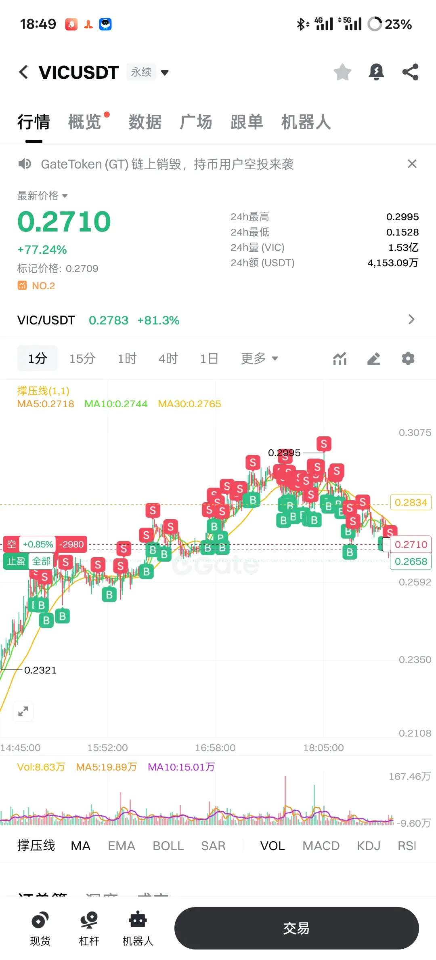Expand the chart to fullscreen

tap(23, 711)
